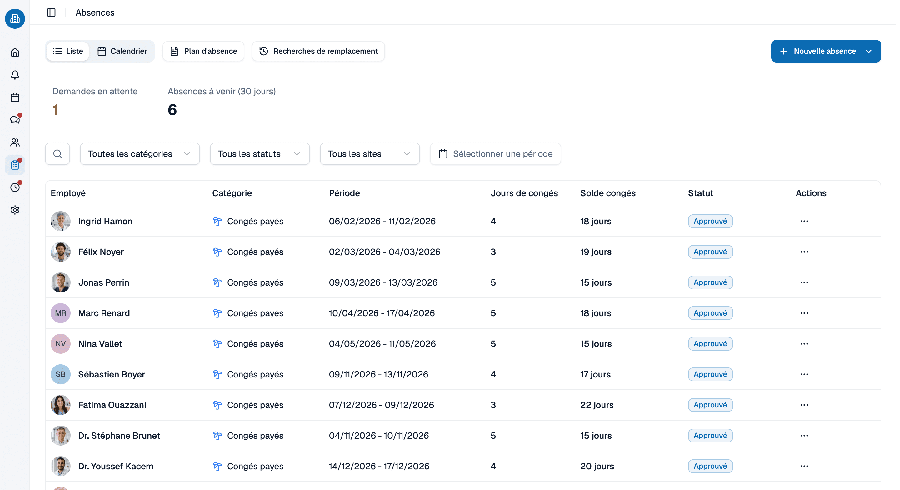Screen dimensions: 900x490
Task: Open actions menu for Sébastien Boyer
Action: click(x=804, y=374)
